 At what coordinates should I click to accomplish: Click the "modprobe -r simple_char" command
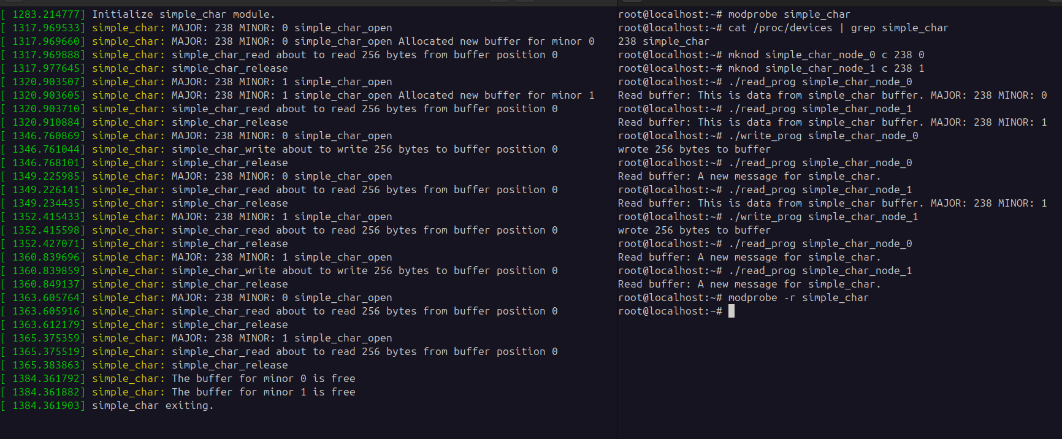(x=798, y=298)
